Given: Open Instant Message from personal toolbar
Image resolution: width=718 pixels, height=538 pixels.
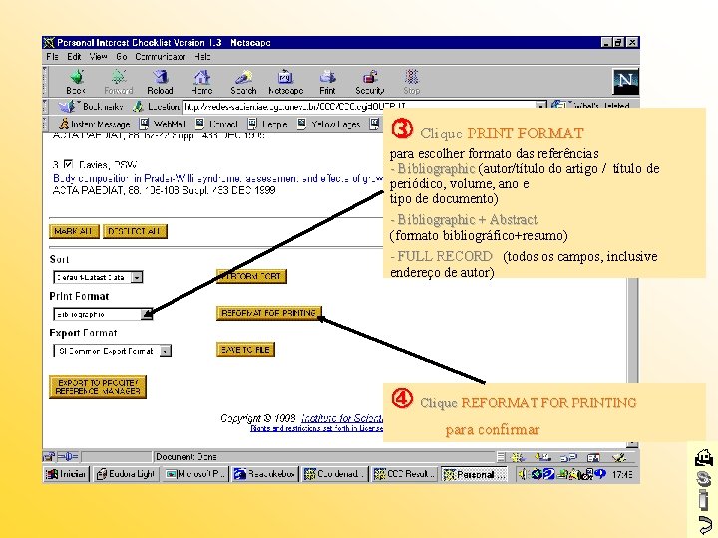Looking at the screenshot, I should pyautogui.click(x=95, y=124).
